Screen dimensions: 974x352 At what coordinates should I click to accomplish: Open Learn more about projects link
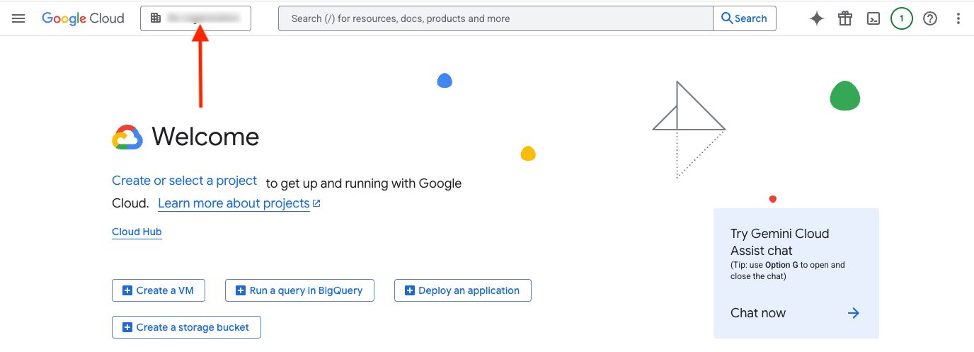[x=234, y=203]
